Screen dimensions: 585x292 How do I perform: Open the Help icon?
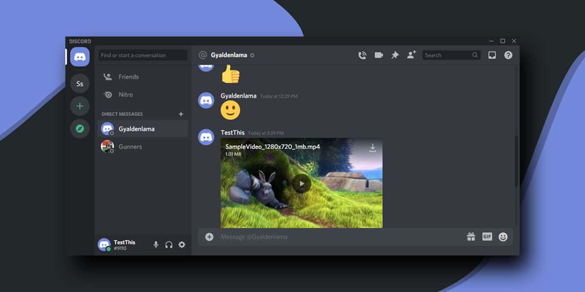pyautogui.click(x=508, y=55)
